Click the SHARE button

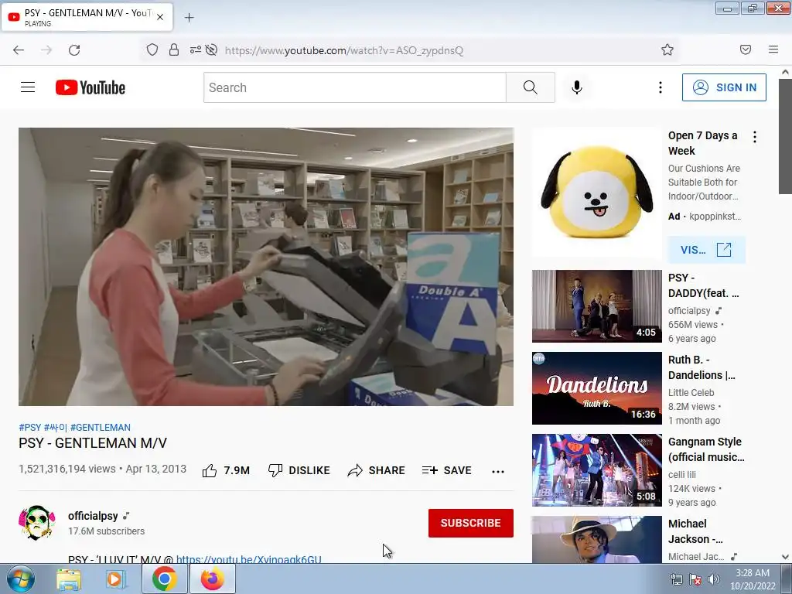377,470
